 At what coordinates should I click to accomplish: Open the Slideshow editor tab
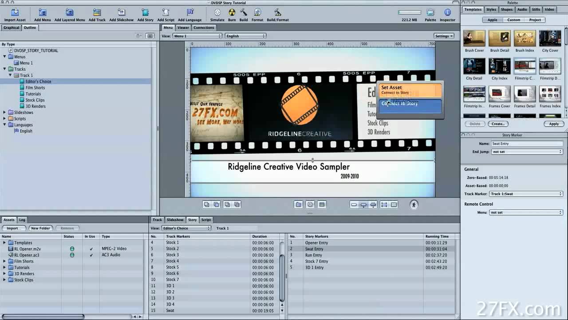tap(175, 220)
